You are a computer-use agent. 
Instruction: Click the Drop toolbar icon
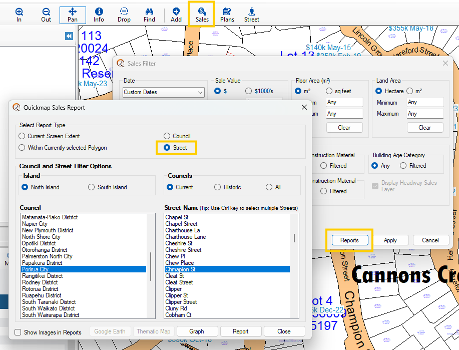tap(124, 15)
